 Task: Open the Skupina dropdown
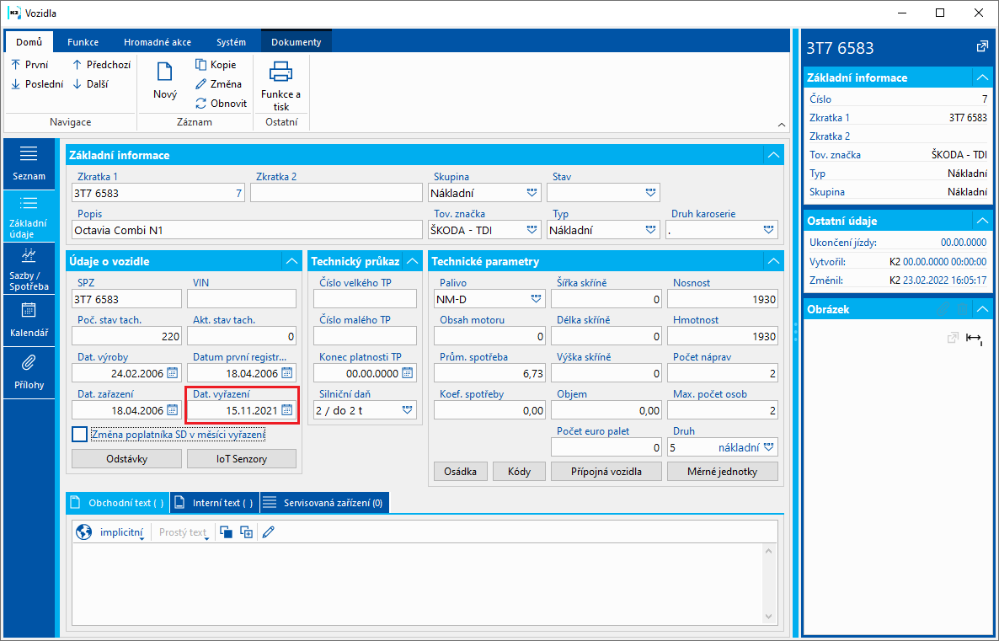point(532,193)
